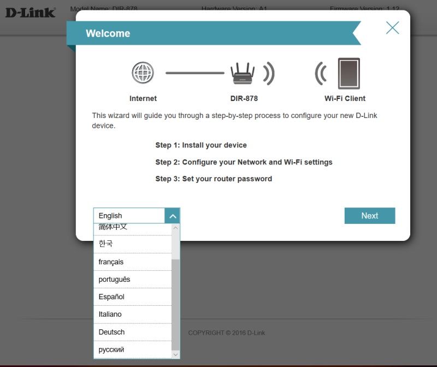This screenshot has height=367, width=437.
Task: Click the Next button
Action: pos(370,216)
